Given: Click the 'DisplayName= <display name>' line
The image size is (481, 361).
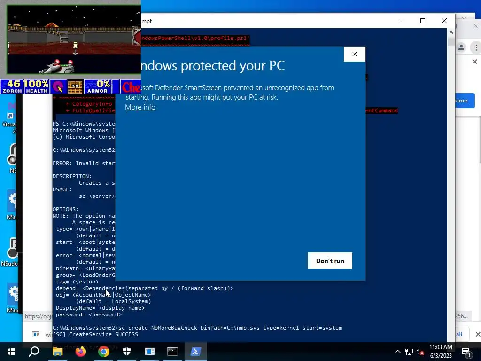Looking at the screenshot, I should [x=100, y=308].
